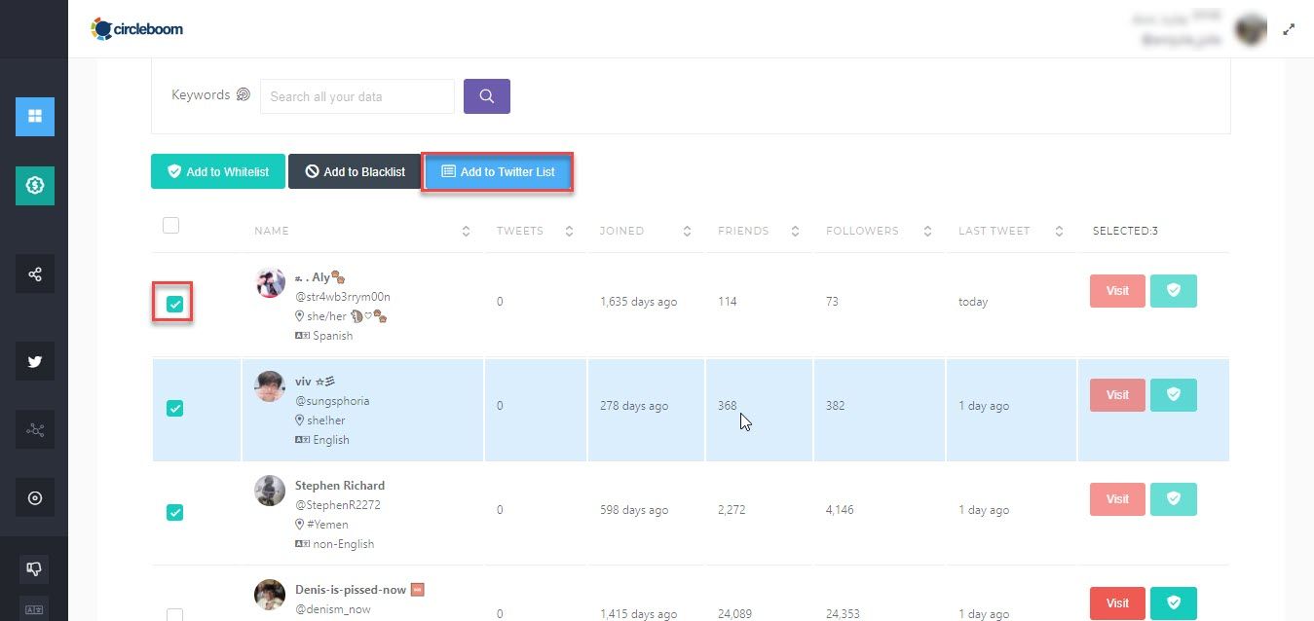Click the 'SELECTED:3' counter text
Screen dimensions: 1314x621
tap(1125, 232)
